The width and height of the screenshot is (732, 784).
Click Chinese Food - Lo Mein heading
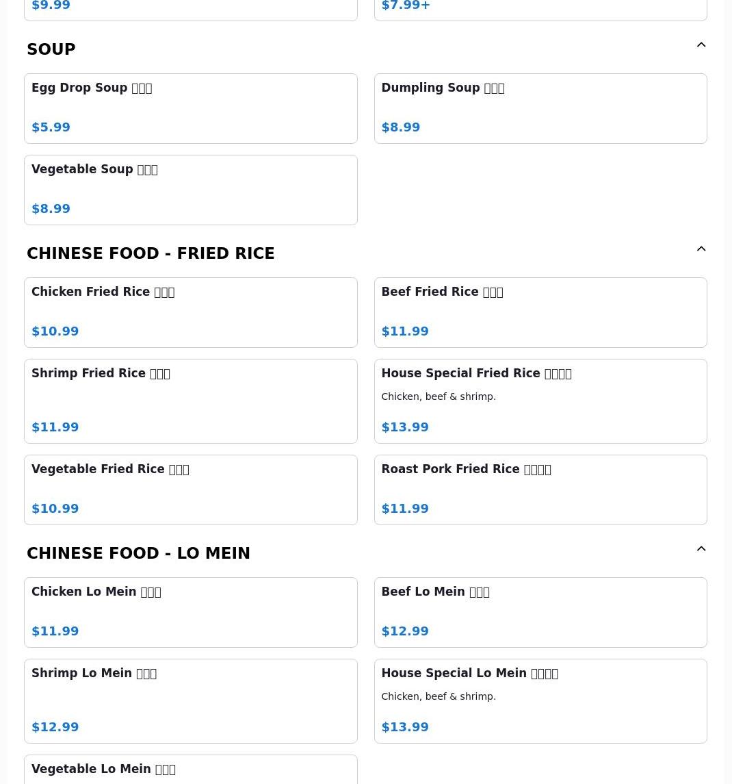(138, 553)
